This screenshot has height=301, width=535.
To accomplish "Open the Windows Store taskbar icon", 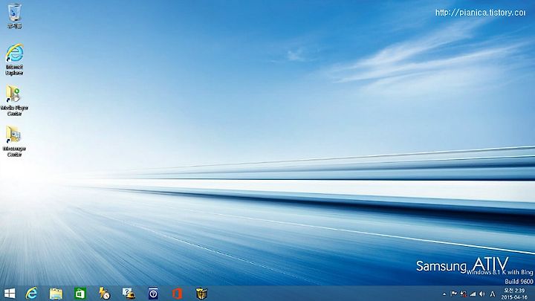I will point(80,294).
